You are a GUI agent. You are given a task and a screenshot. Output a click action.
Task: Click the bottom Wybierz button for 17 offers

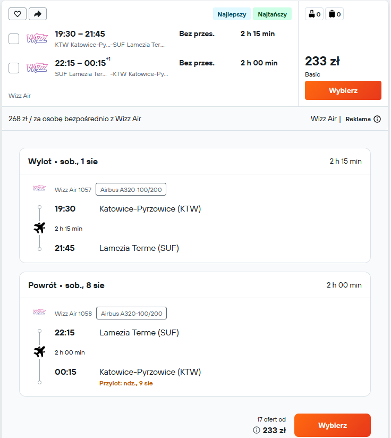tap(333, 425)
